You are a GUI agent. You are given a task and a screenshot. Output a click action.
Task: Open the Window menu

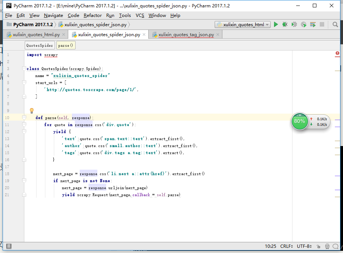[157, 15]
